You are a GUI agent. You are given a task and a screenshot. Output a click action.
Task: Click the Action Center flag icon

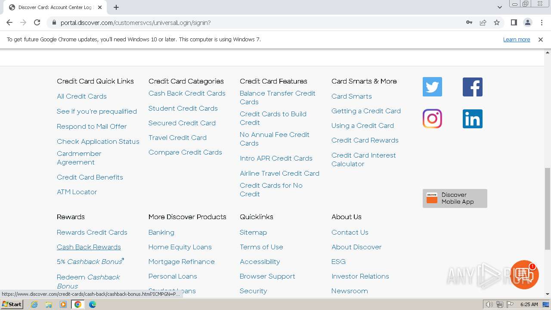[509, 304]
